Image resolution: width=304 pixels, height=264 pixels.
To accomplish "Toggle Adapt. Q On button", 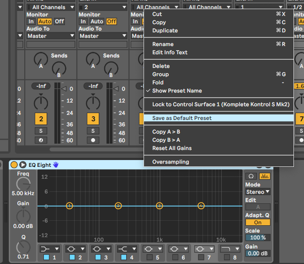I will (258, 223).
